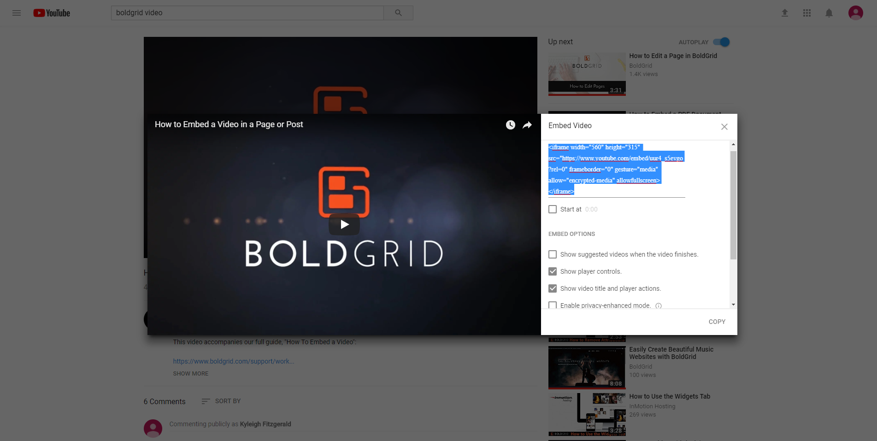Uncheck Show video title and player actions
877x441 pixels.
553,288
